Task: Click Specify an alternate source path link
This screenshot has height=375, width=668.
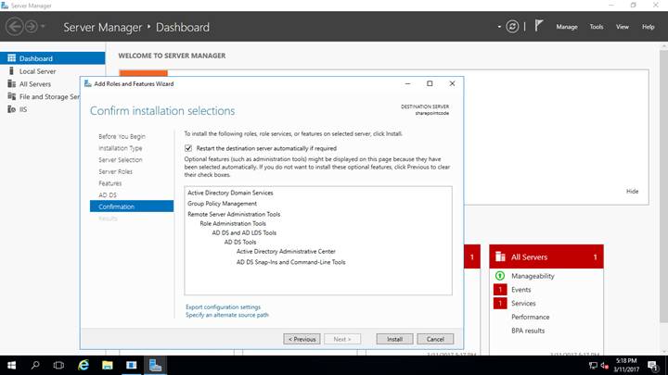Action: tap(227, 315)
